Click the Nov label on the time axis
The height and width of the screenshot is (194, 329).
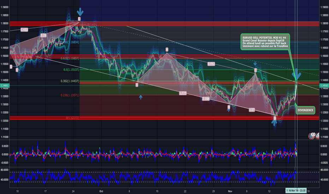(230, 191)
